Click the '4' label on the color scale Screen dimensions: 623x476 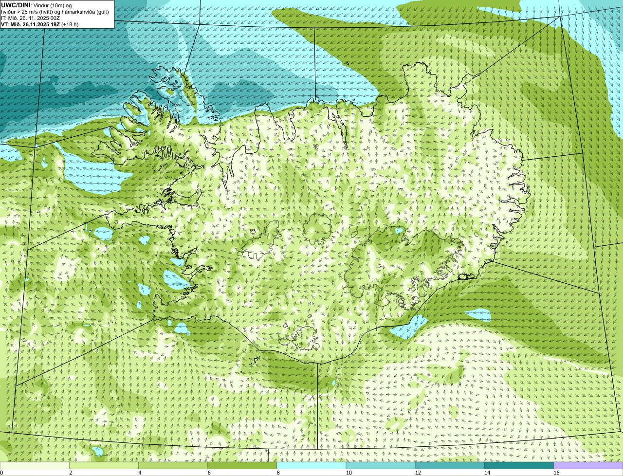pos(140,473)
